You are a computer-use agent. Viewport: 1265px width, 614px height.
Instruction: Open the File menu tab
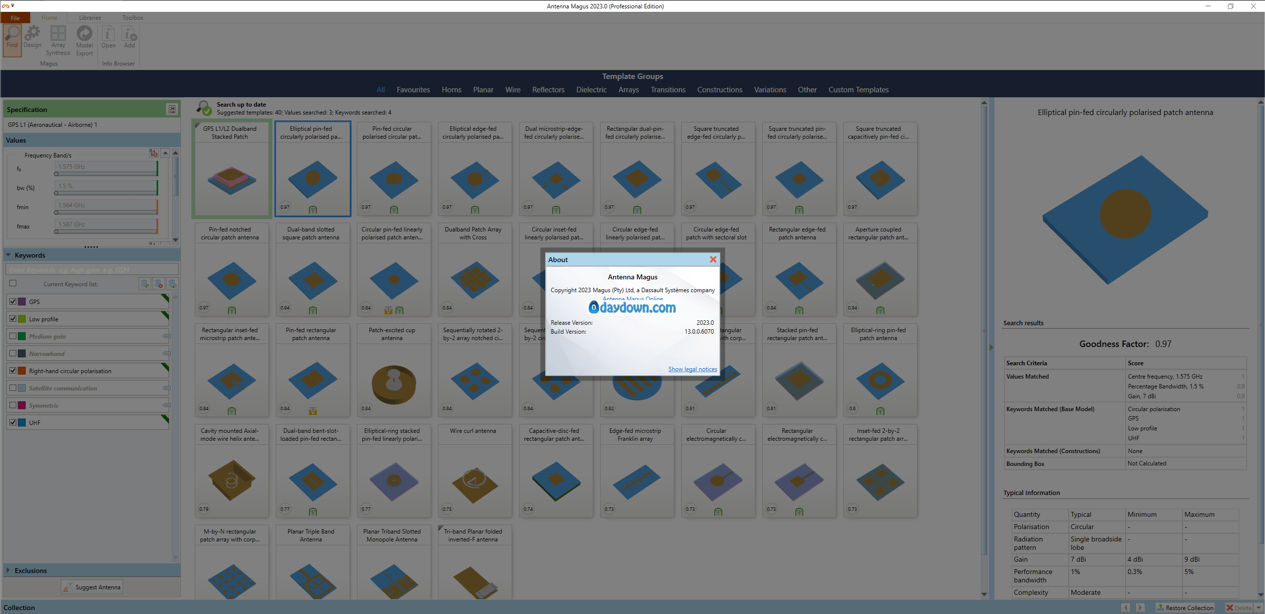click(x=15, y=18)
